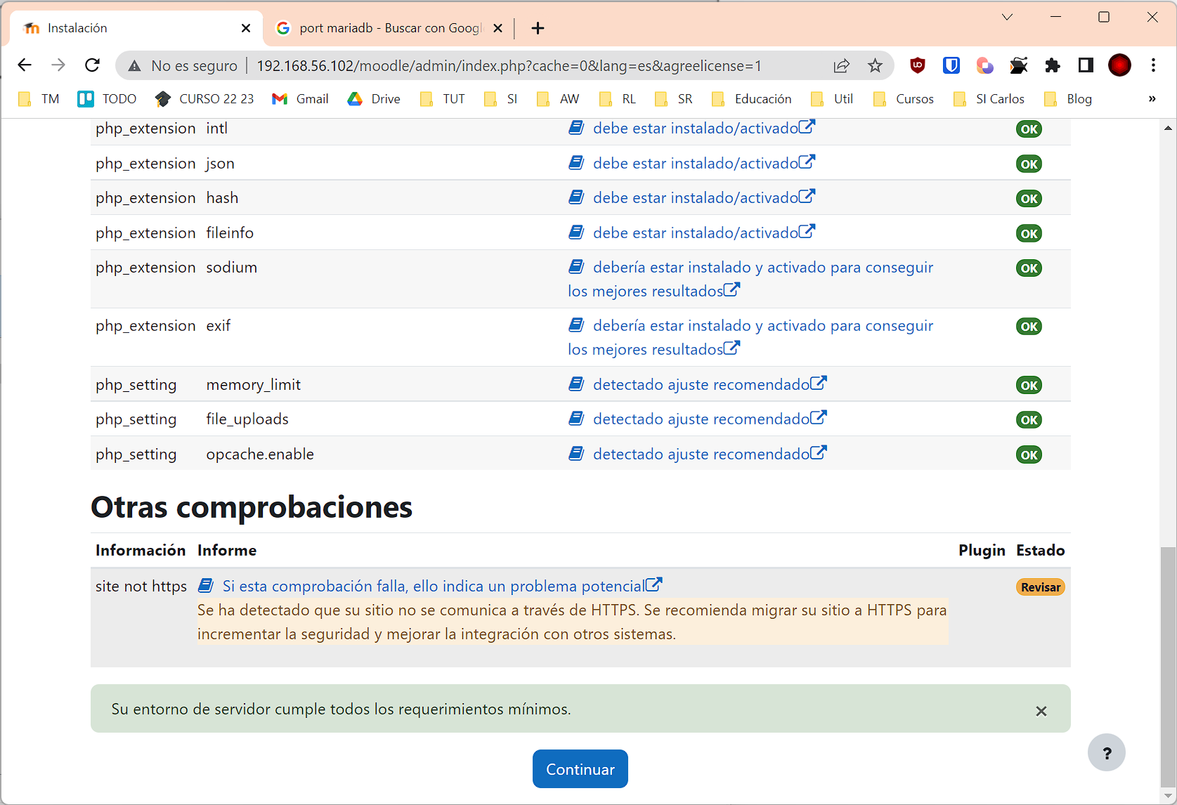Open the sodium extension recommendation link

pyautogui.click(x=750, y=279)
